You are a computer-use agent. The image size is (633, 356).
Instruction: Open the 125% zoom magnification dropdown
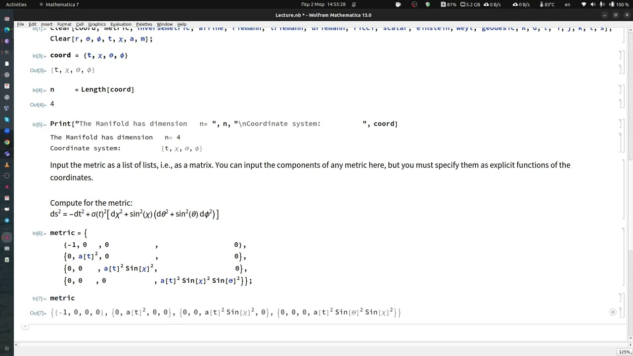[624, 352]
